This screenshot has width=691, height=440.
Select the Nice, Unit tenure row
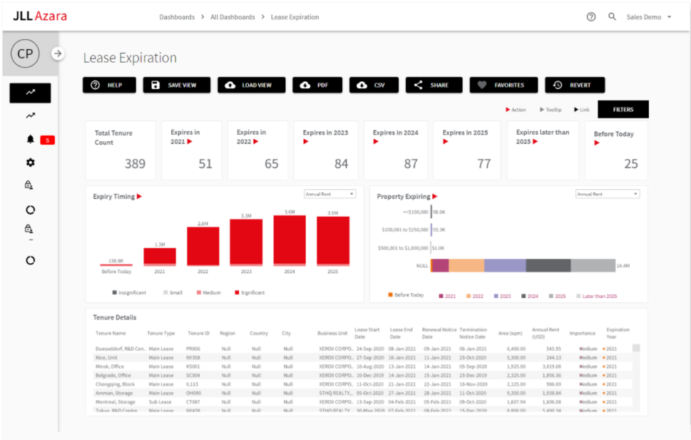pos(364,357)
